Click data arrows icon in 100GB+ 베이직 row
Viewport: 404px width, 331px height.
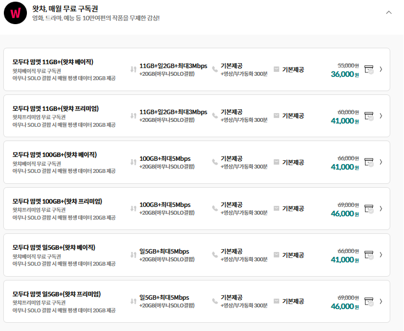(133, 162)
